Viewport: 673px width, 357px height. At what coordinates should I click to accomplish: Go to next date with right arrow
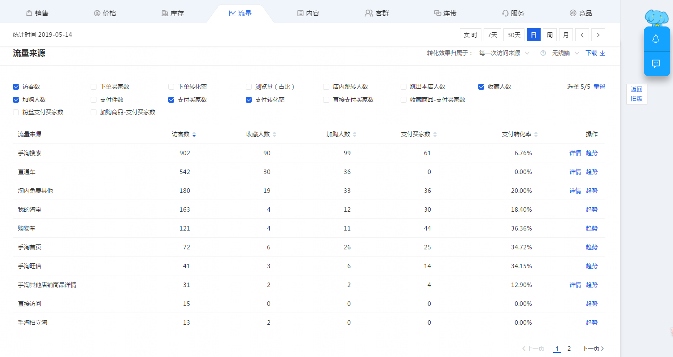598,35
